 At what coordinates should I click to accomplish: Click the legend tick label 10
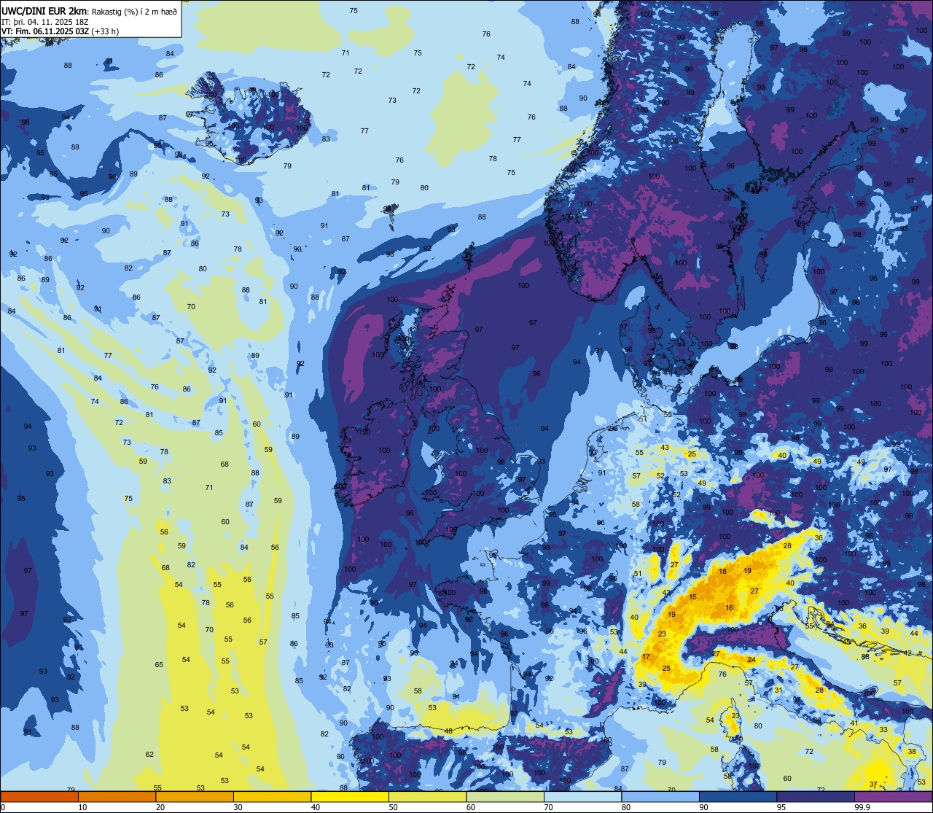pos(82,807)
